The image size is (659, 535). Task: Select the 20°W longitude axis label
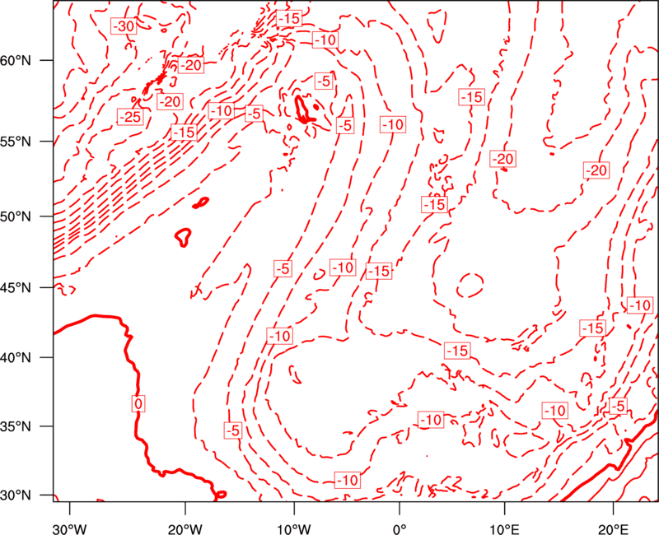pos(185,528)
